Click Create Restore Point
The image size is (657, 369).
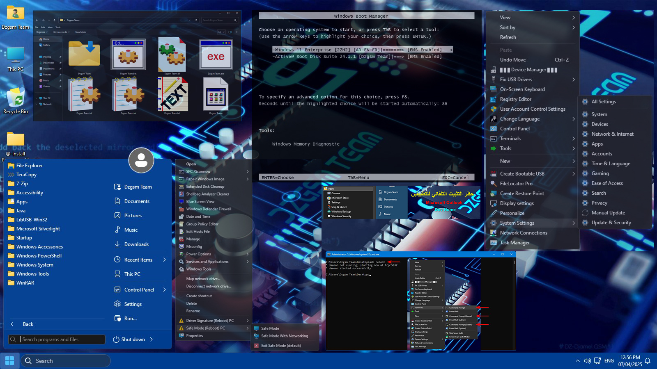coord(533,194)
